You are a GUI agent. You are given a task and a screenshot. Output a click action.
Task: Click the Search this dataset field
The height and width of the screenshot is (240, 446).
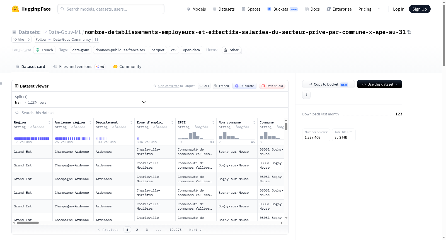(x=150, y=113)
